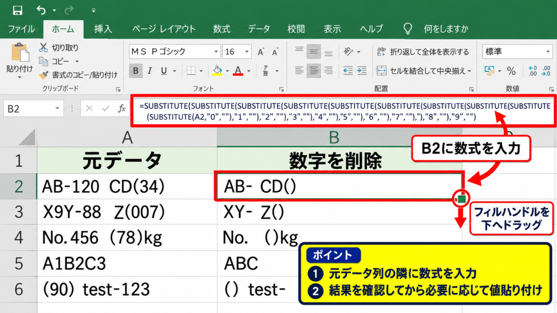Open the font name dropdown (ＭＳ Ｐゴシック)

(216, 52)
